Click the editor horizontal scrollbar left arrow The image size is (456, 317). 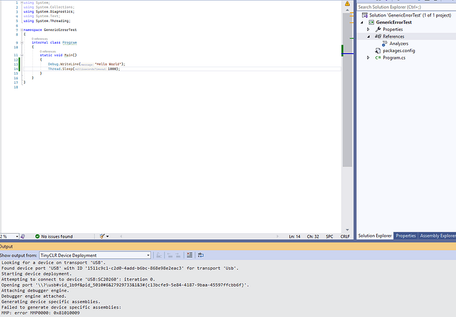coord(121,236)
